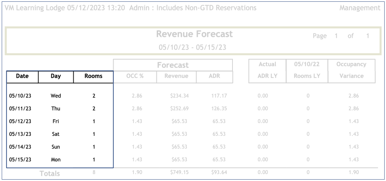Screen dimensions: 386x181
Task: Click the Management label at top right
Action: [x=359, y=8]
